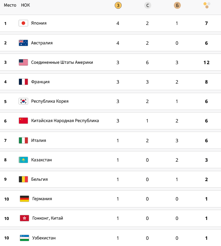Image resolution: width=221 pixels, height=246 pixels.
Task: Open the Бельгия country link
Action: [39, 179]
